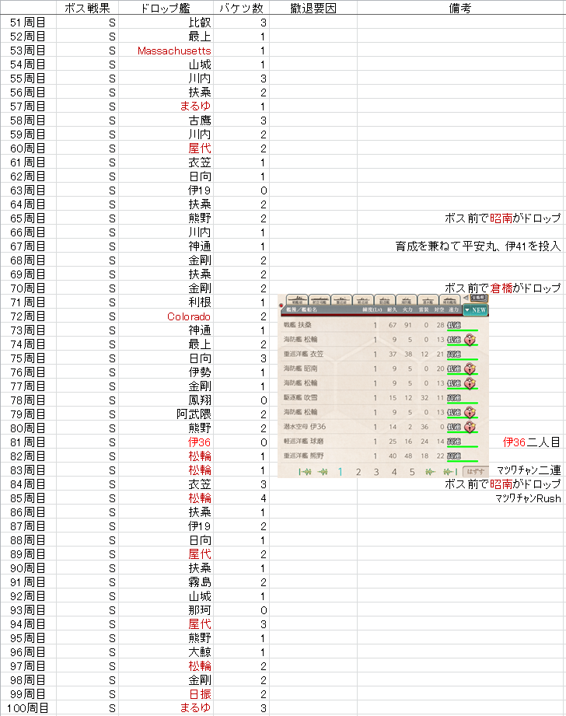Select the 51周目 row label cell
This screenshot has width=566, height=716.
28,23
